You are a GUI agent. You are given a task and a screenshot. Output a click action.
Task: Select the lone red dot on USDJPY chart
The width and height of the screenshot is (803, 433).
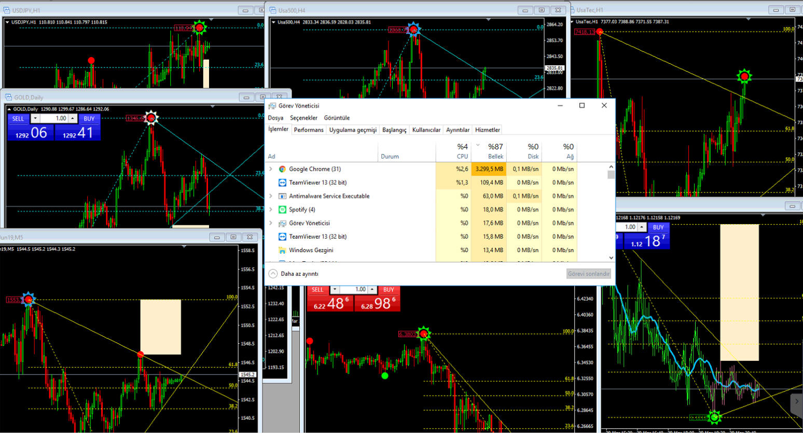(x=91, y=61)
